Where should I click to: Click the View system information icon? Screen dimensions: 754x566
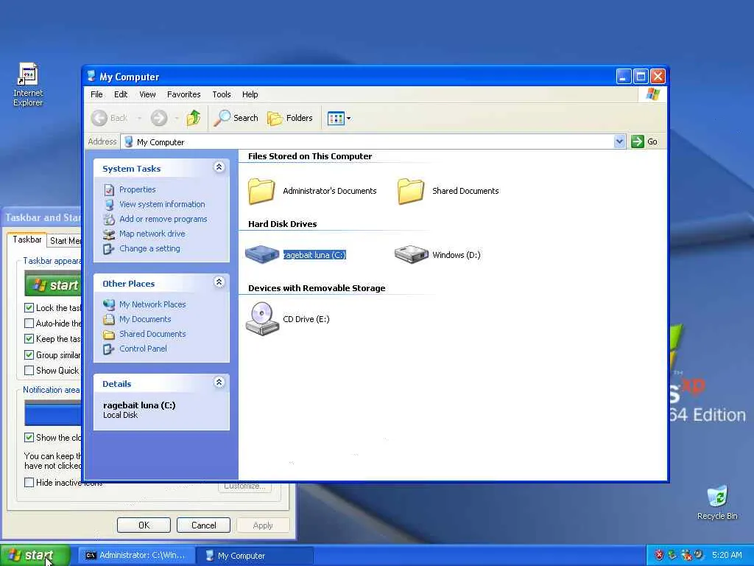point(109,205)
